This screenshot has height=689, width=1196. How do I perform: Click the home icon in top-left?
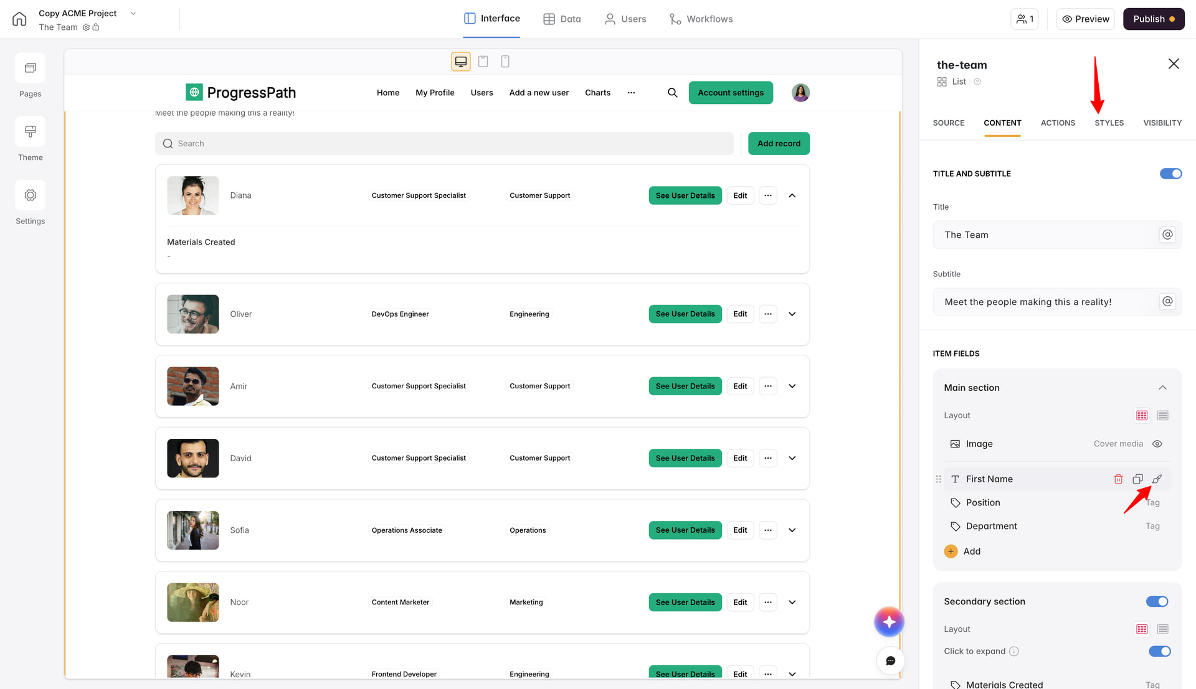point(19,19)
